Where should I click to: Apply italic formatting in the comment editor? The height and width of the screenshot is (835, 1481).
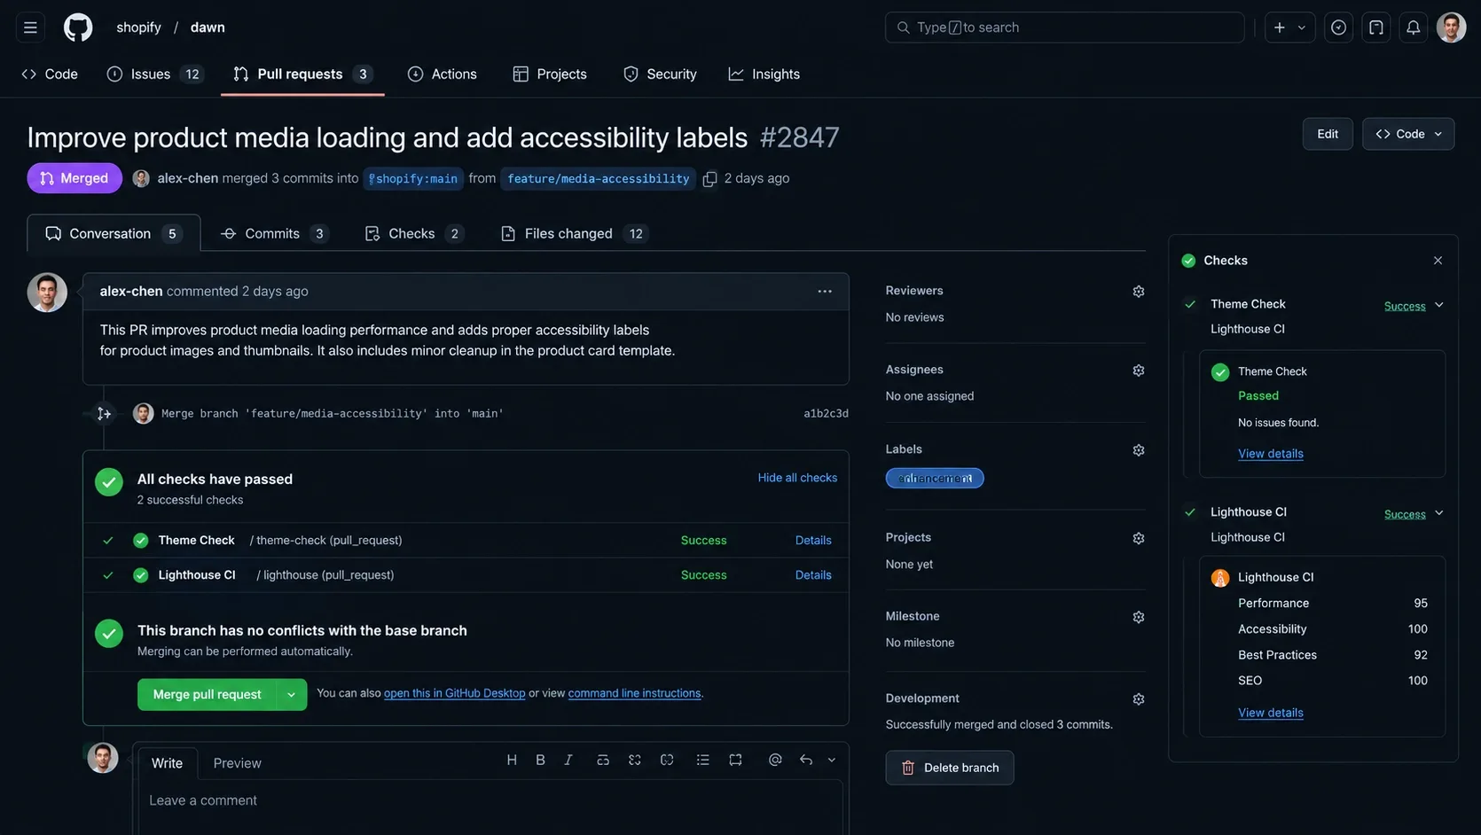[x=568, y=760]
